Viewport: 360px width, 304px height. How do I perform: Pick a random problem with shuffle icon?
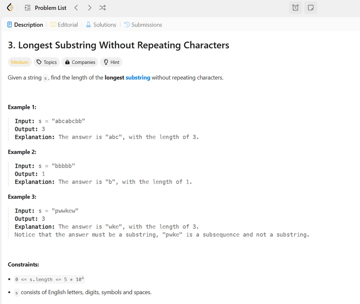click(x=103, y=8)
